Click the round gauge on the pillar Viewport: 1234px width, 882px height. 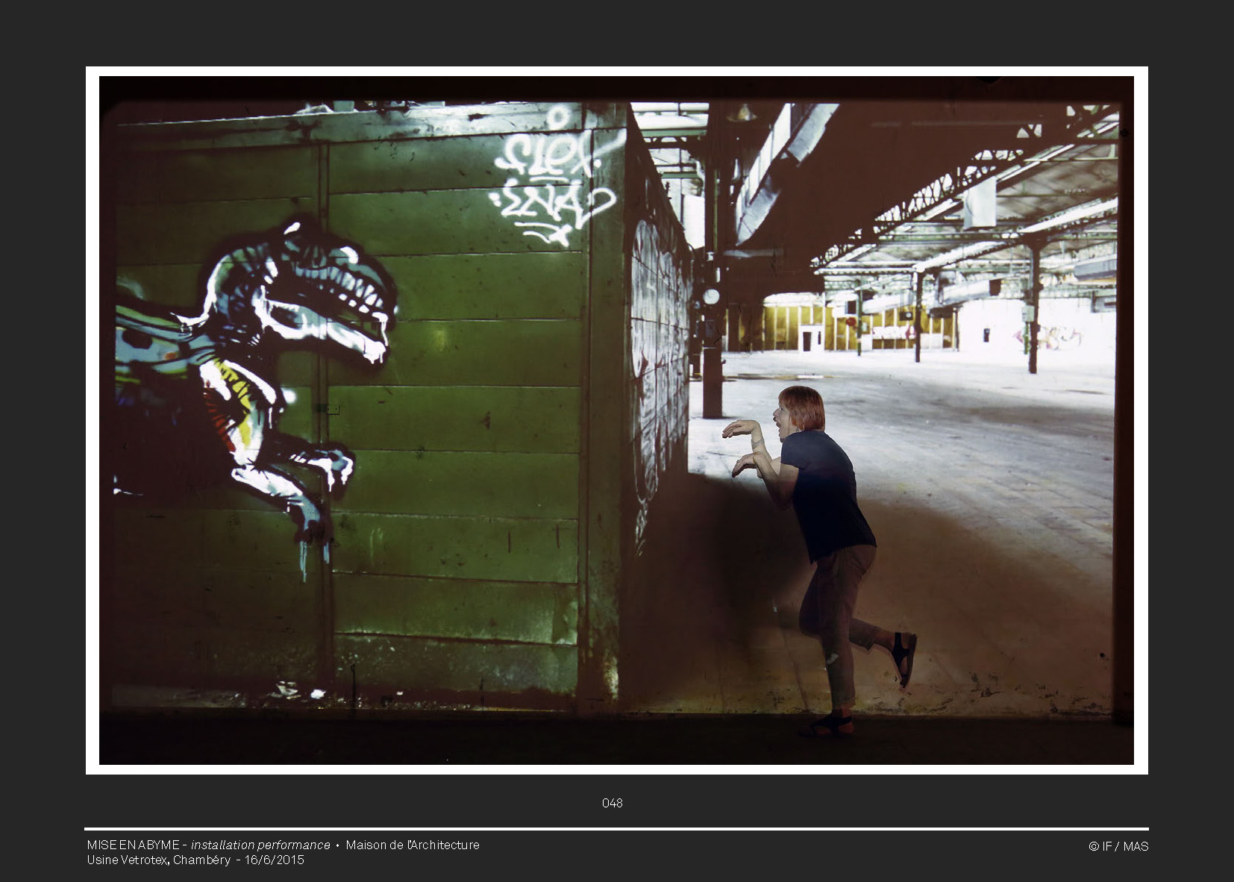pyautogui.click(x=711, y=296)
